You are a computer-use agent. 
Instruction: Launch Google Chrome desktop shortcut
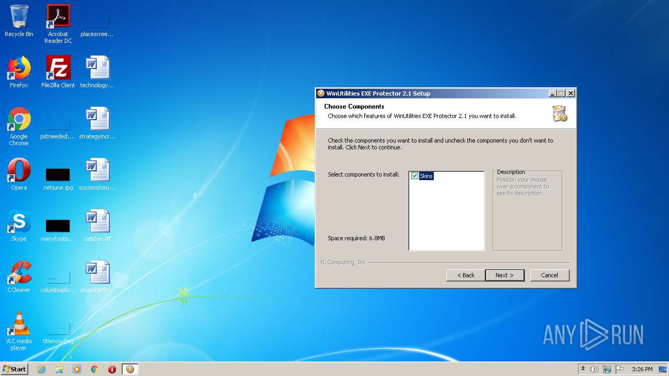19,126
